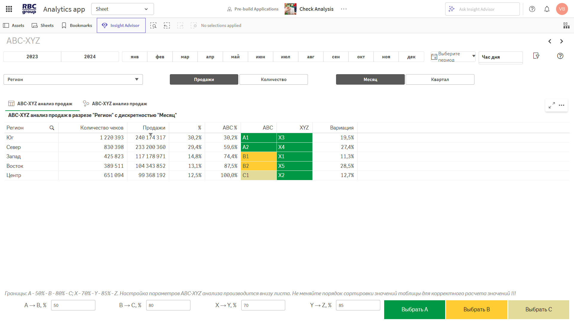574x323 pixels.
Task: Step back in selections icon
Action: tap(167, 25)
